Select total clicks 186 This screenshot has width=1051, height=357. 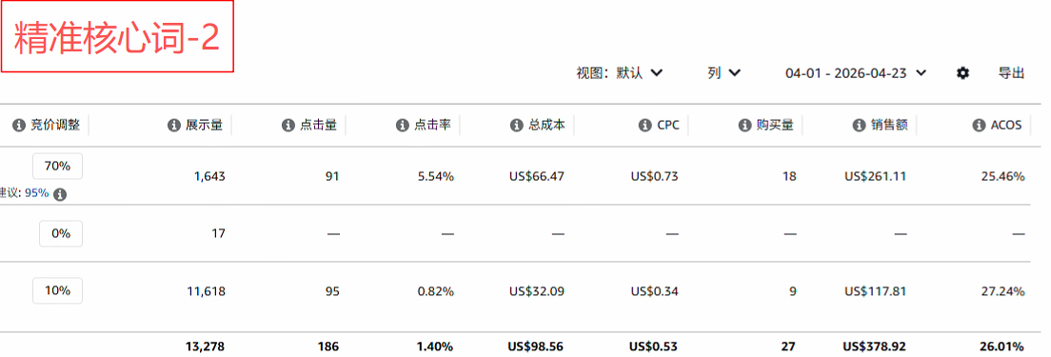click(328, 347)
